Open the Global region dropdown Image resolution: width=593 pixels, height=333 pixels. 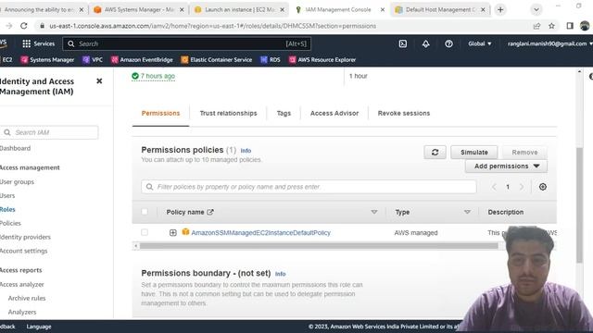click(x=480, y=43)
